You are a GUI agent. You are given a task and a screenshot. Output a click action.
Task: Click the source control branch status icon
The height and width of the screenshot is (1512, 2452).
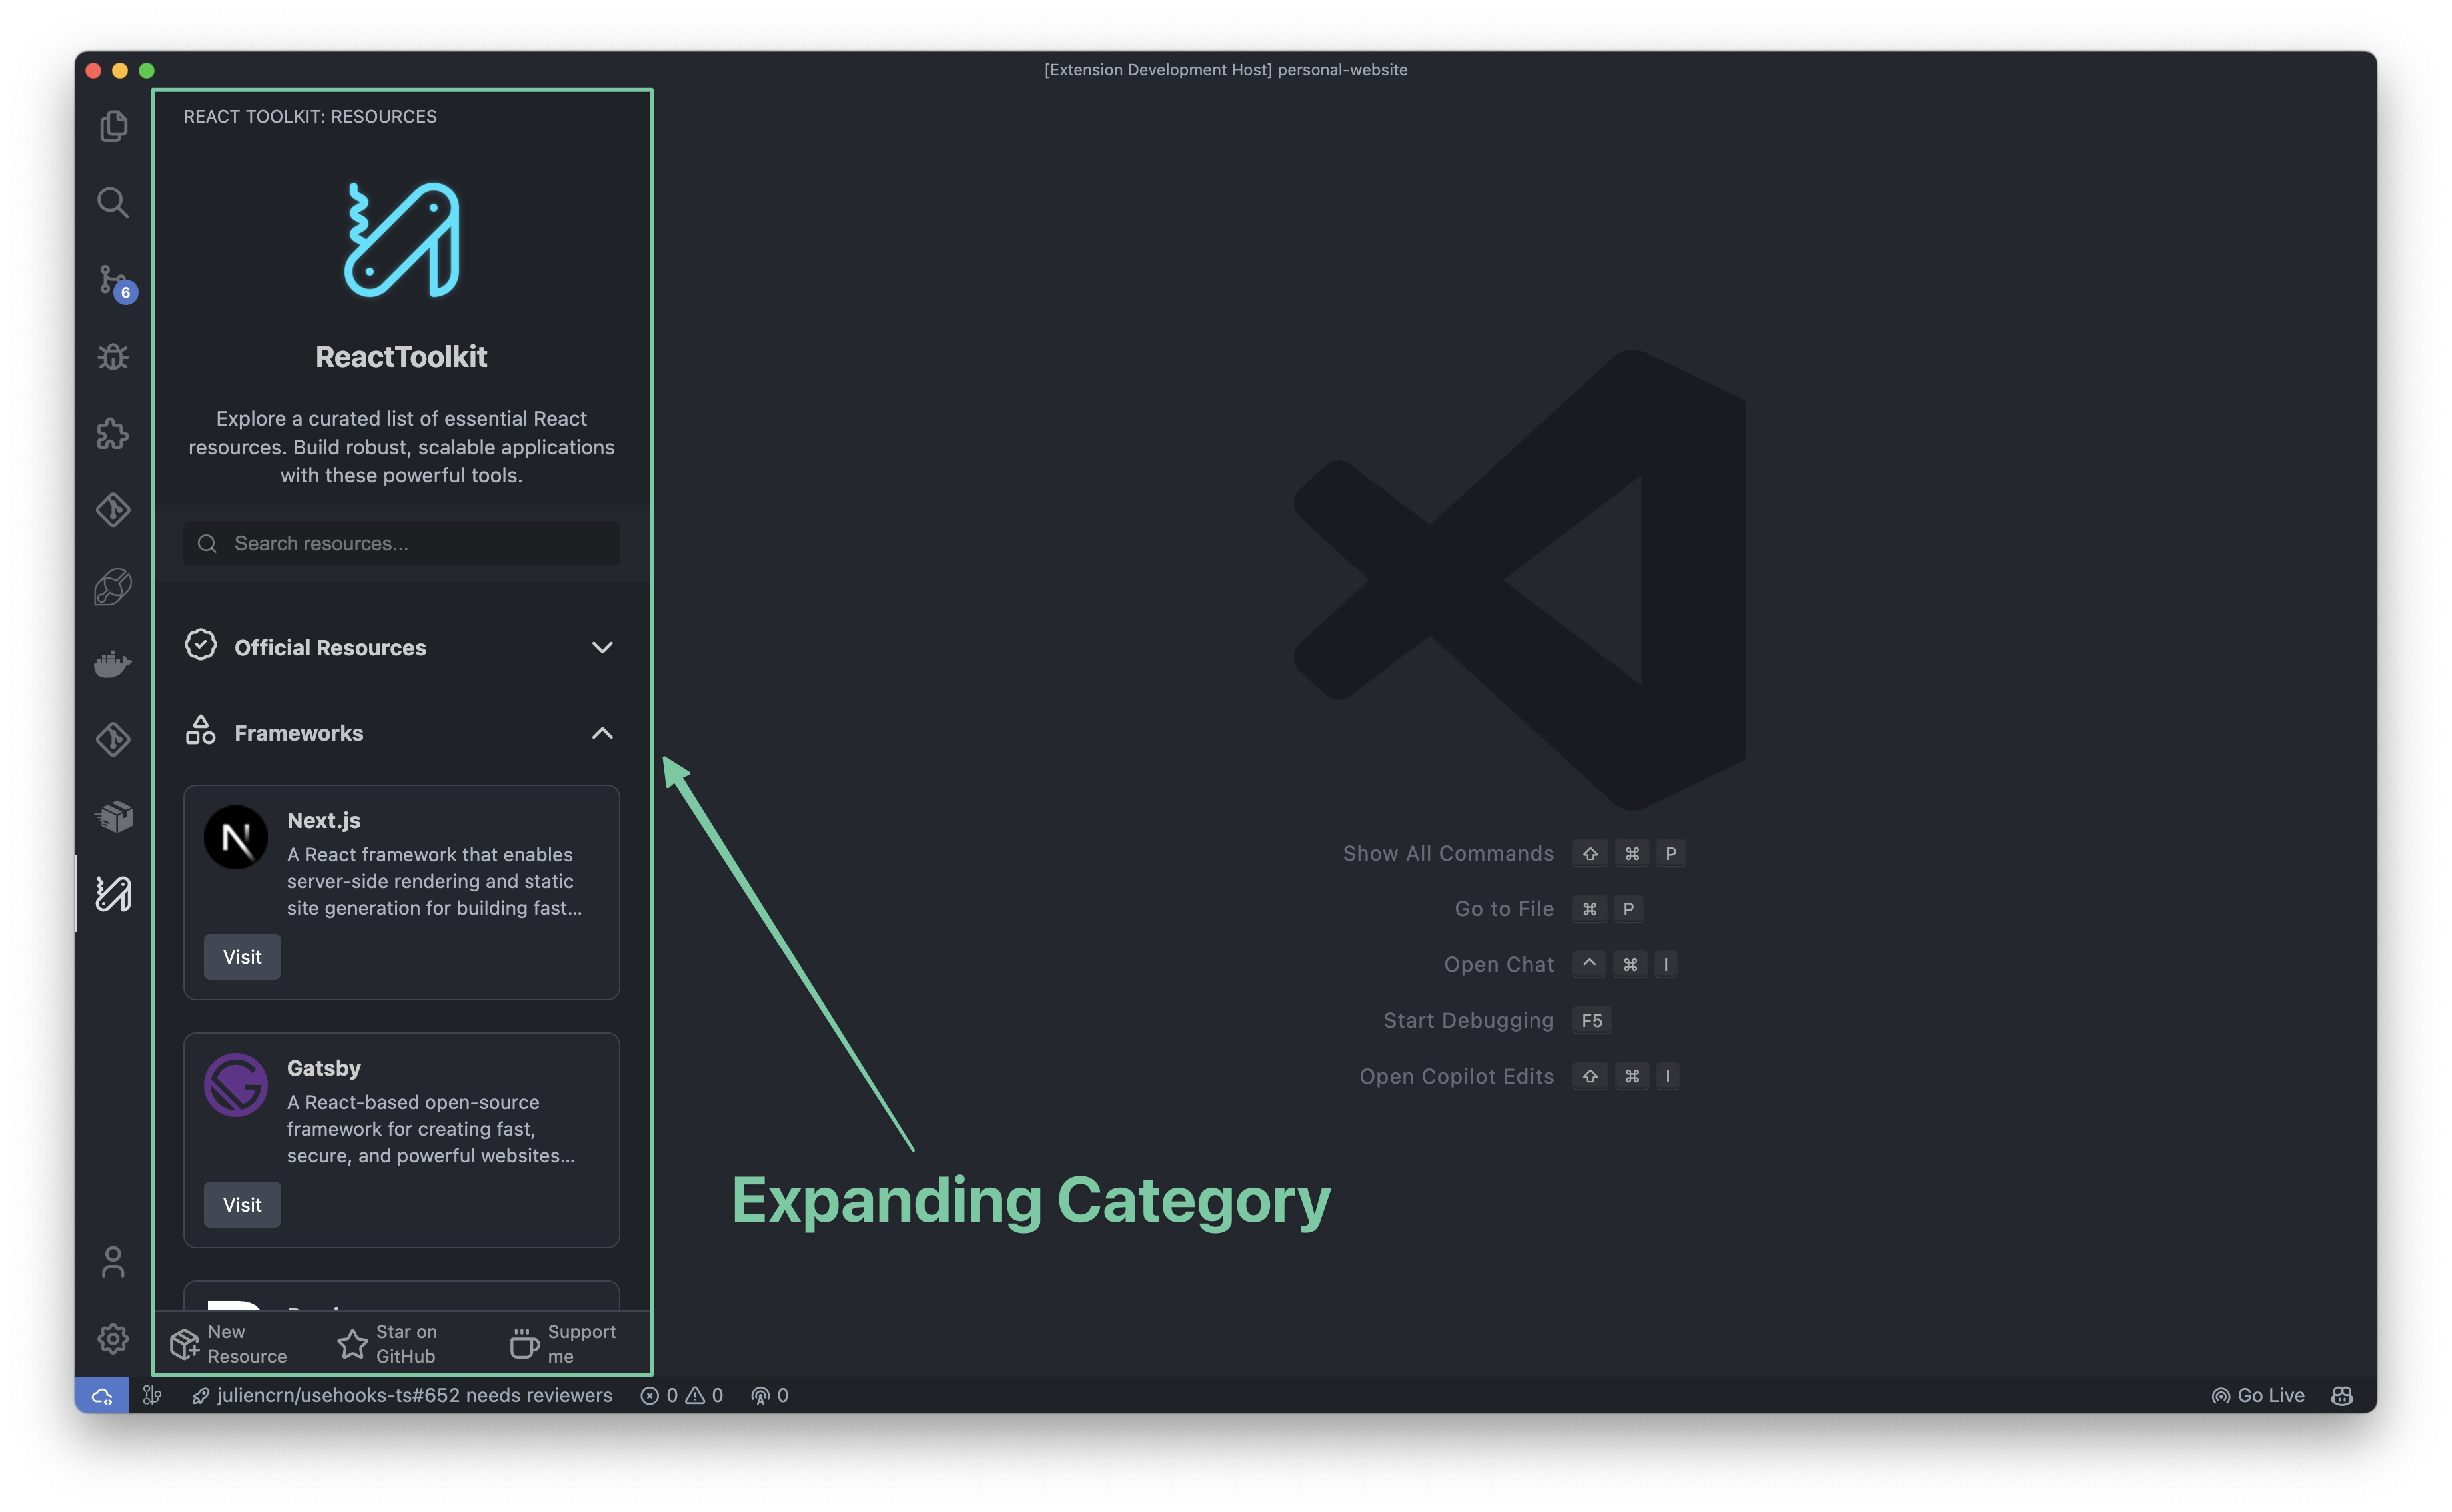click(x=152, y=1395)
